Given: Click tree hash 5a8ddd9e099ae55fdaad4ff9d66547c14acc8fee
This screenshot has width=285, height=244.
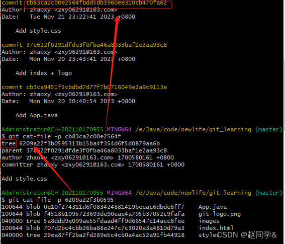Looking at the screenshot, I should pos(114,221).
